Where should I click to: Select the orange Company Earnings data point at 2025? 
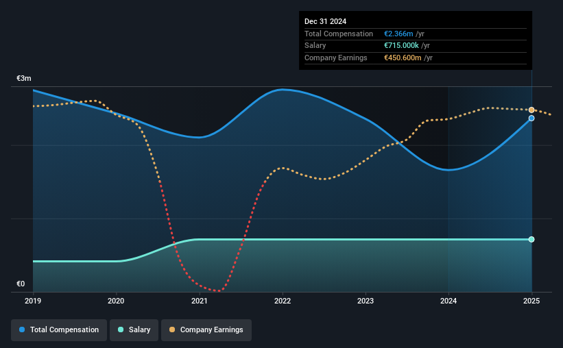tap(531, 110)
